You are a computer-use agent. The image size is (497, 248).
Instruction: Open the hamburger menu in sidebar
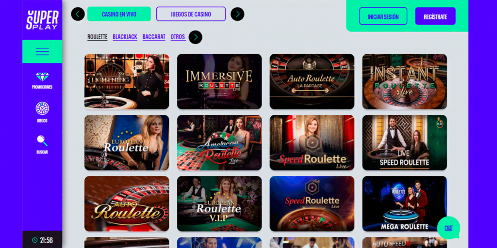coord(42,51)
